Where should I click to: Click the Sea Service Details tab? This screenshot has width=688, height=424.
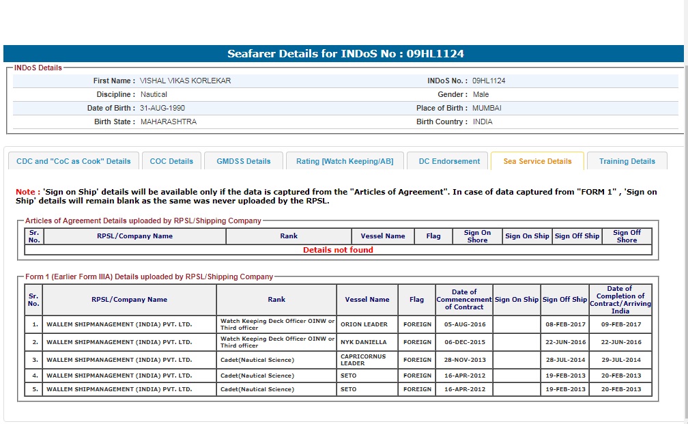(537, 161)
